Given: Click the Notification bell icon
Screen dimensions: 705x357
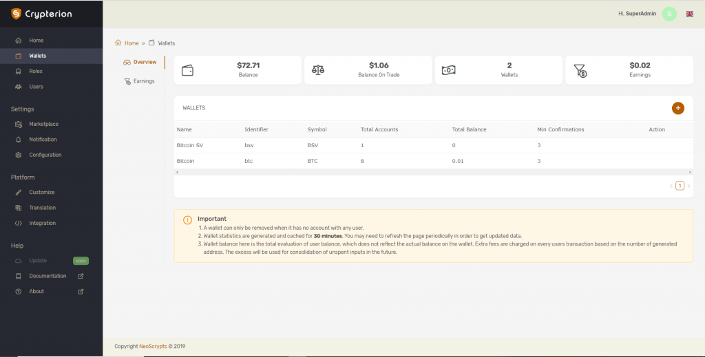Looking at the screenshot, I should (x=19, y=140).
